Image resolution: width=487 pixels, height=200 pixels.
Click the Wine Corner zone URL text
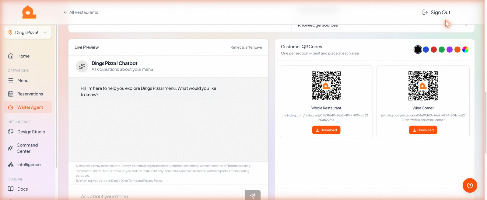tap(423, 118)
